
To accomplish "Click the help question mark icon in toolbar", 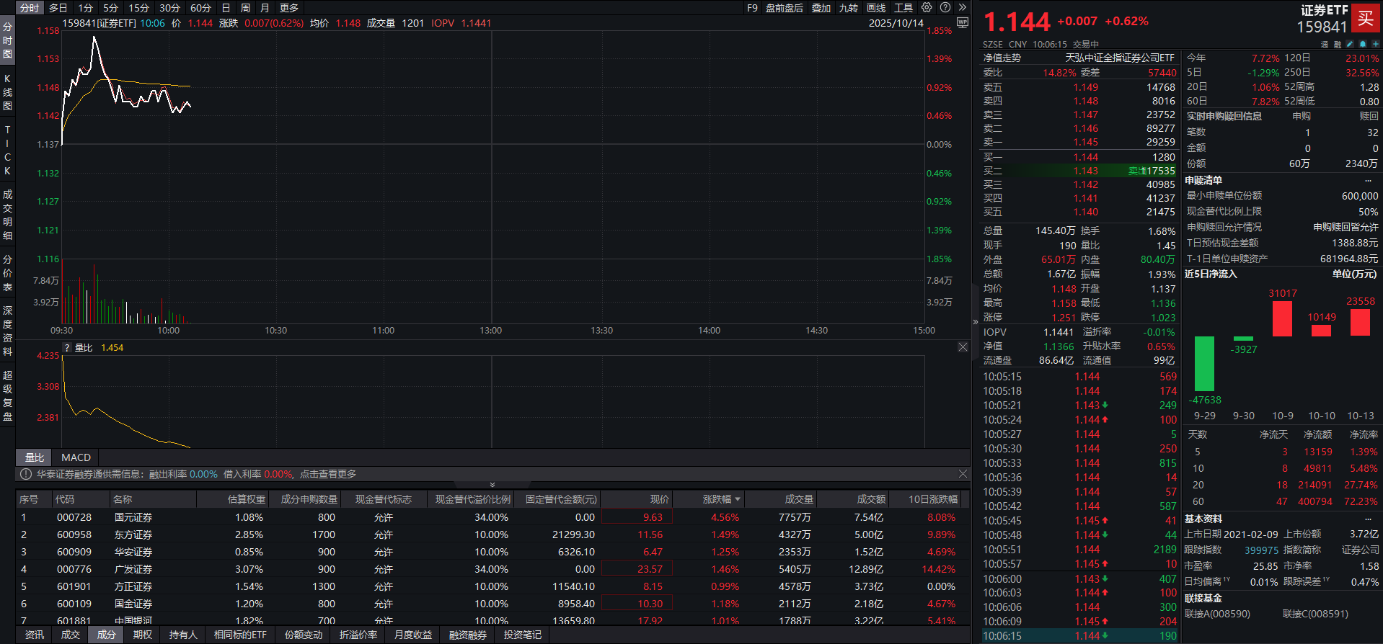I will click(945, 8).
